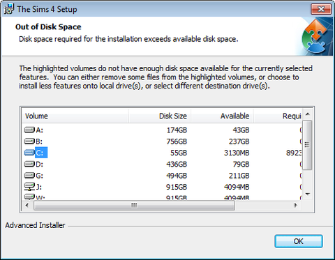The width and height of the screenshot is (335, 260).
Task: Close the Sims 4 Setup window
Action: [321, 9]
